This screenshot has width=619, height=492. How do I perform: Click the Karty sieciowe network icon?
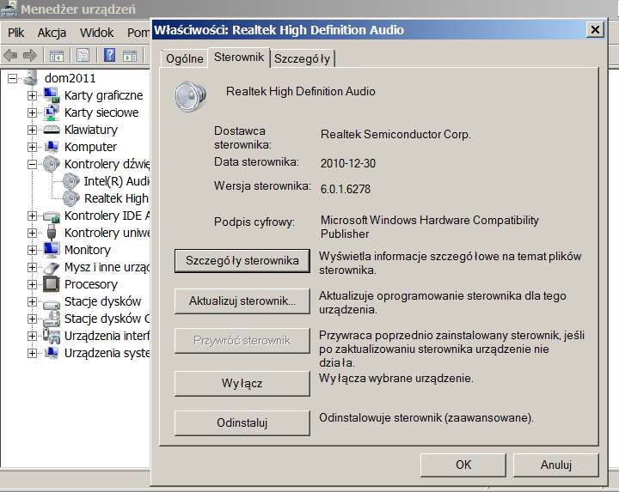pyautogui.click(x=52, y=112)
